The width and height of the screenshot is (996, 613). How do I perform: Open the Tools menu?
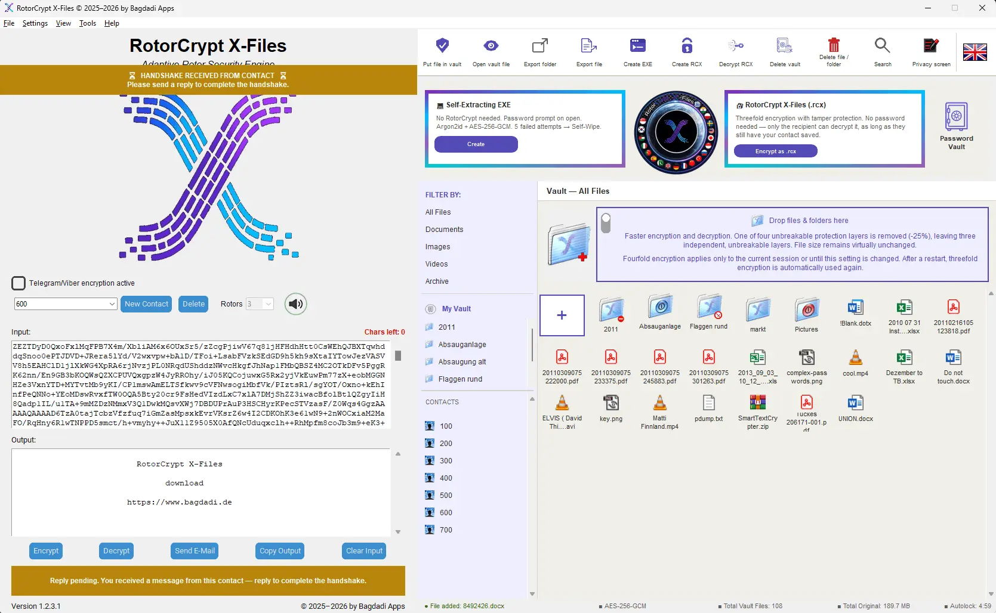click(x=88, y=23)
